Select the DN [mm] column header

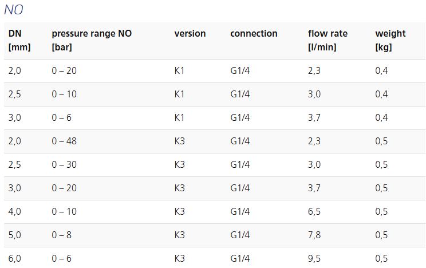[19, 40]
